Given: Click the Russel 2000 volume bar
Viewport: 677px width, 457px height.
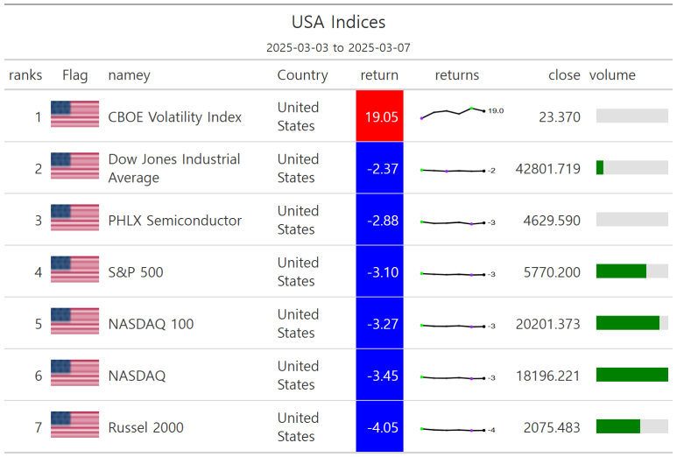Looking at the screenshot, I should (632, 426).
